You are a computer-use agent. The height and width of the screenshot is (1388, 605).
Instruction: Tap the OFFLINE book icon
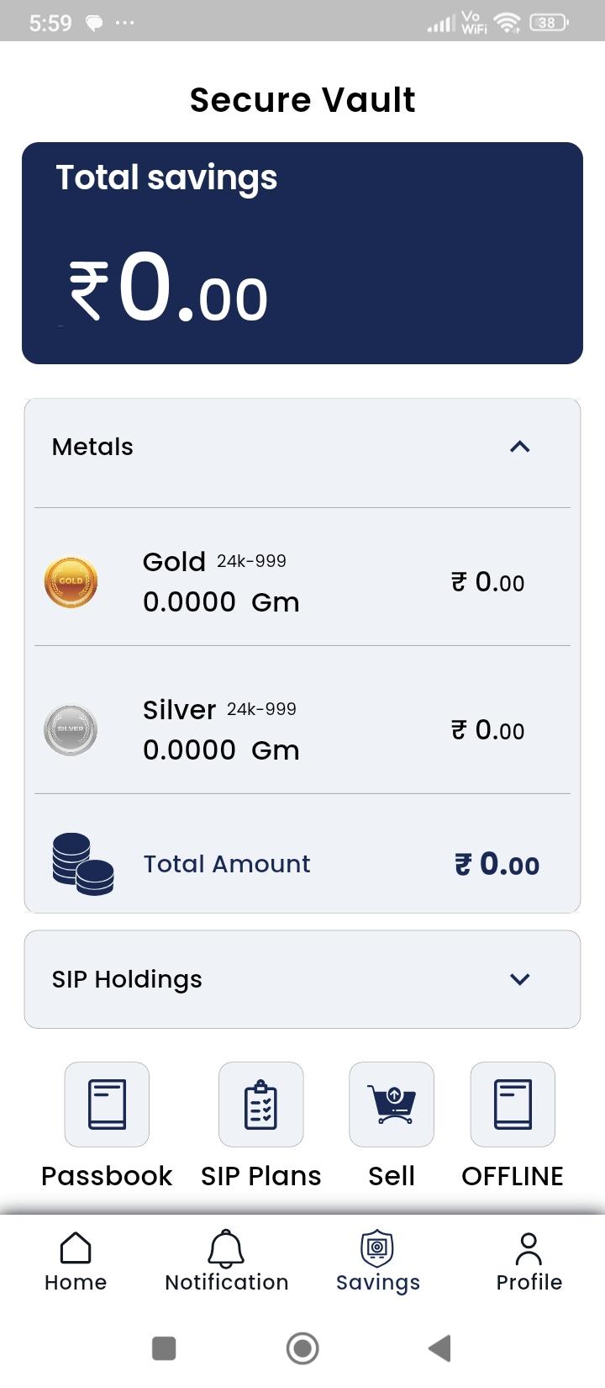[513, 1104]
